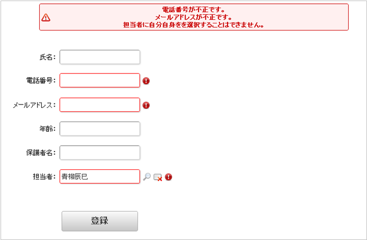Focus the 氏名 text field
The image size is (367, 240).
100,57
